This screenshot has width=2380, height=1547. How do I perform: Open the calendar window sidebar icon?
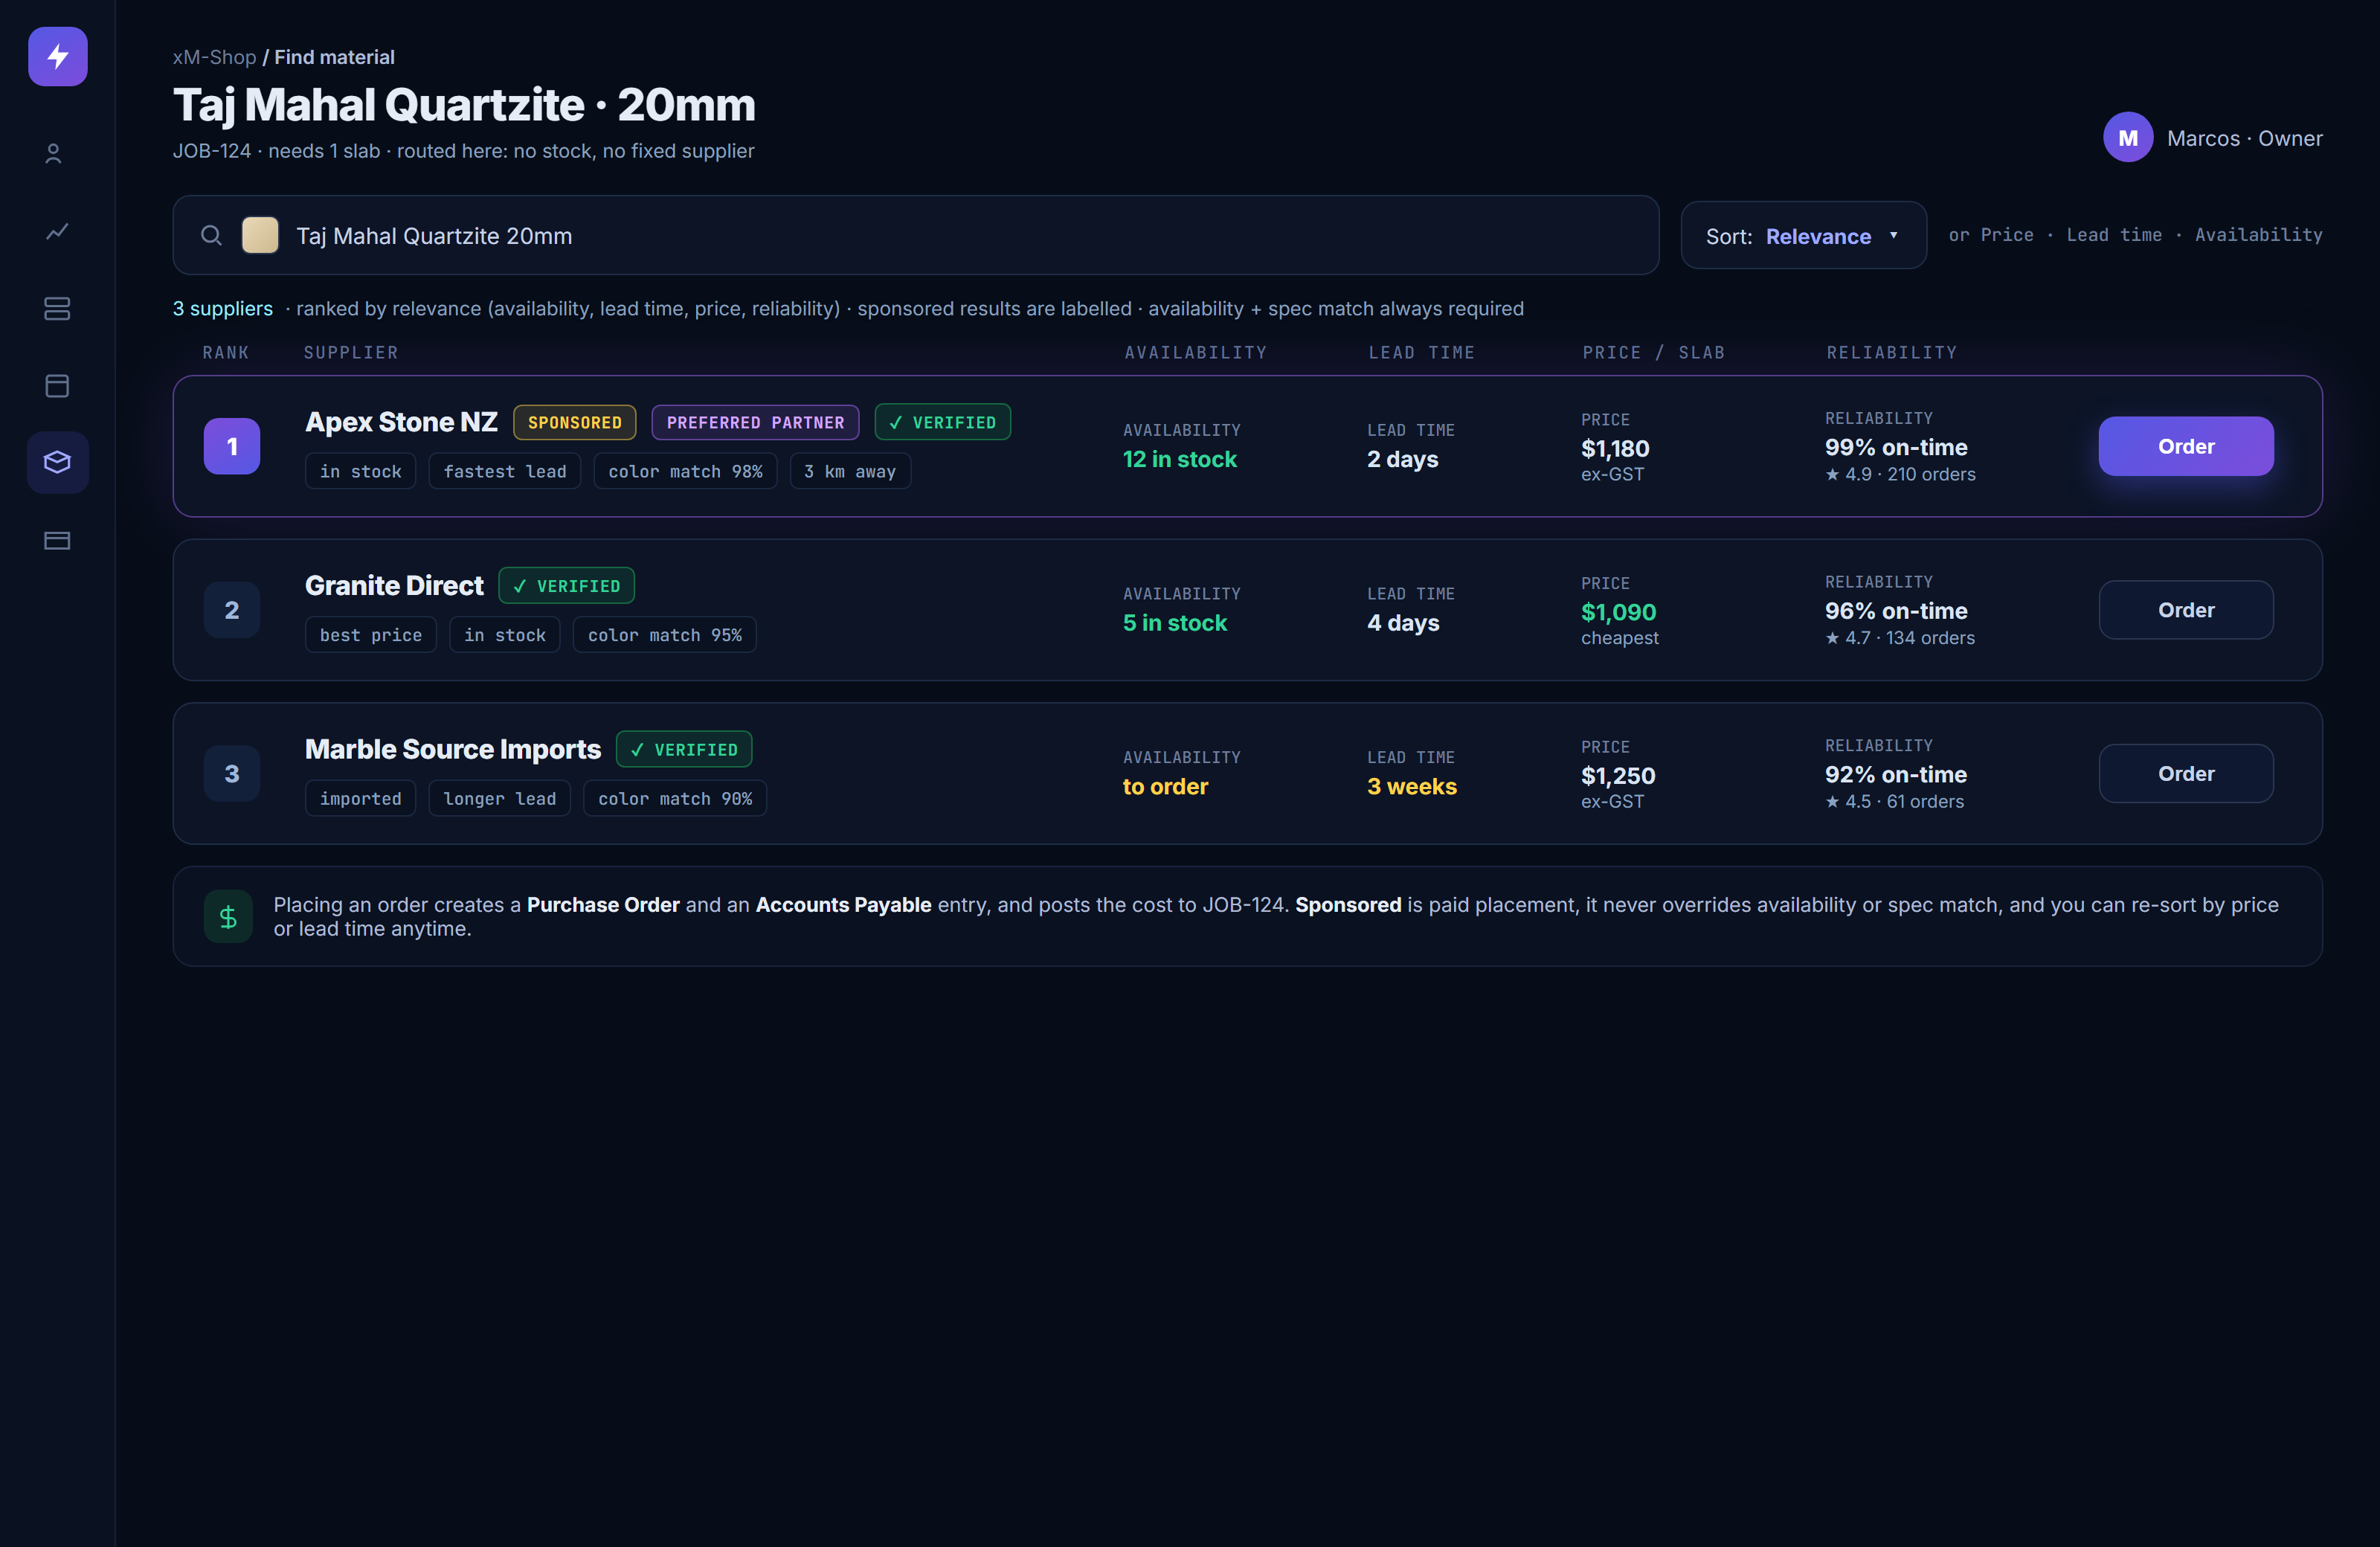(57, 385)
